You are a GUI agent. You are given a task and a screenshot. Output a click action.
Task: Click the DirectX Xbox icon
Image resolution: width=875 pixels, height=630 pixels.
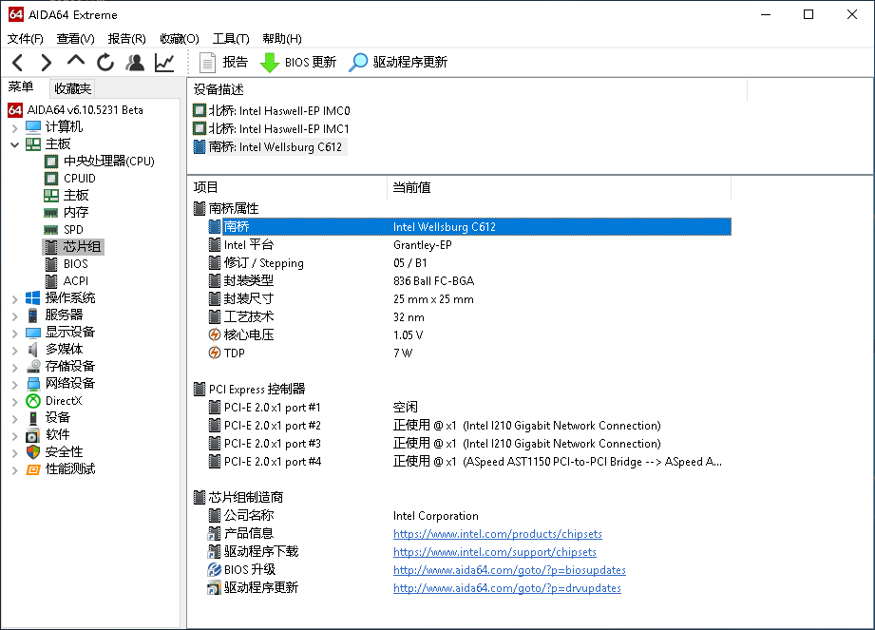[33, 401]
